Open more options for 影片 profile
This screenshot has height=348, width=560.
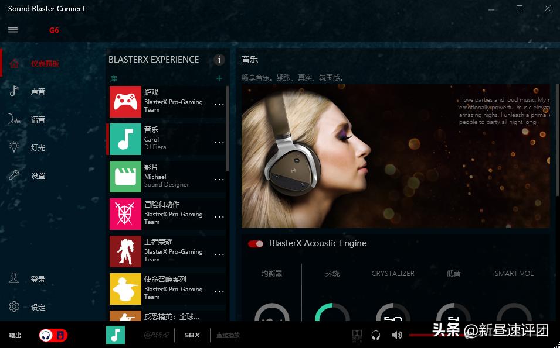point(219,180)
